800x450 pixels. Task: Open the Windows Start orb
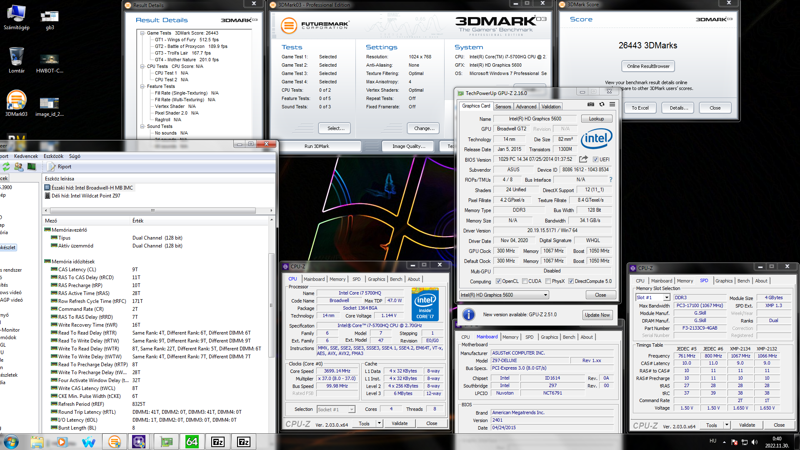pyautogui.click(x=11, y=442)
